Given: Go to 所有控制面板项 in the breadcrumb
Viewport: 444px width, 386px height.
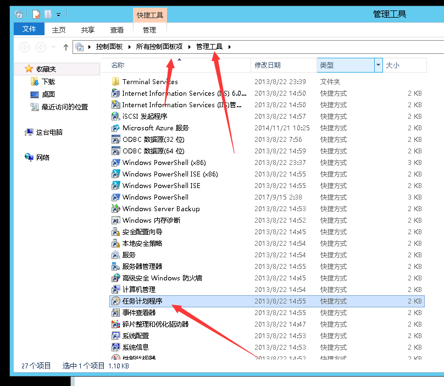Looking at the screenshot, I should 159,47.
